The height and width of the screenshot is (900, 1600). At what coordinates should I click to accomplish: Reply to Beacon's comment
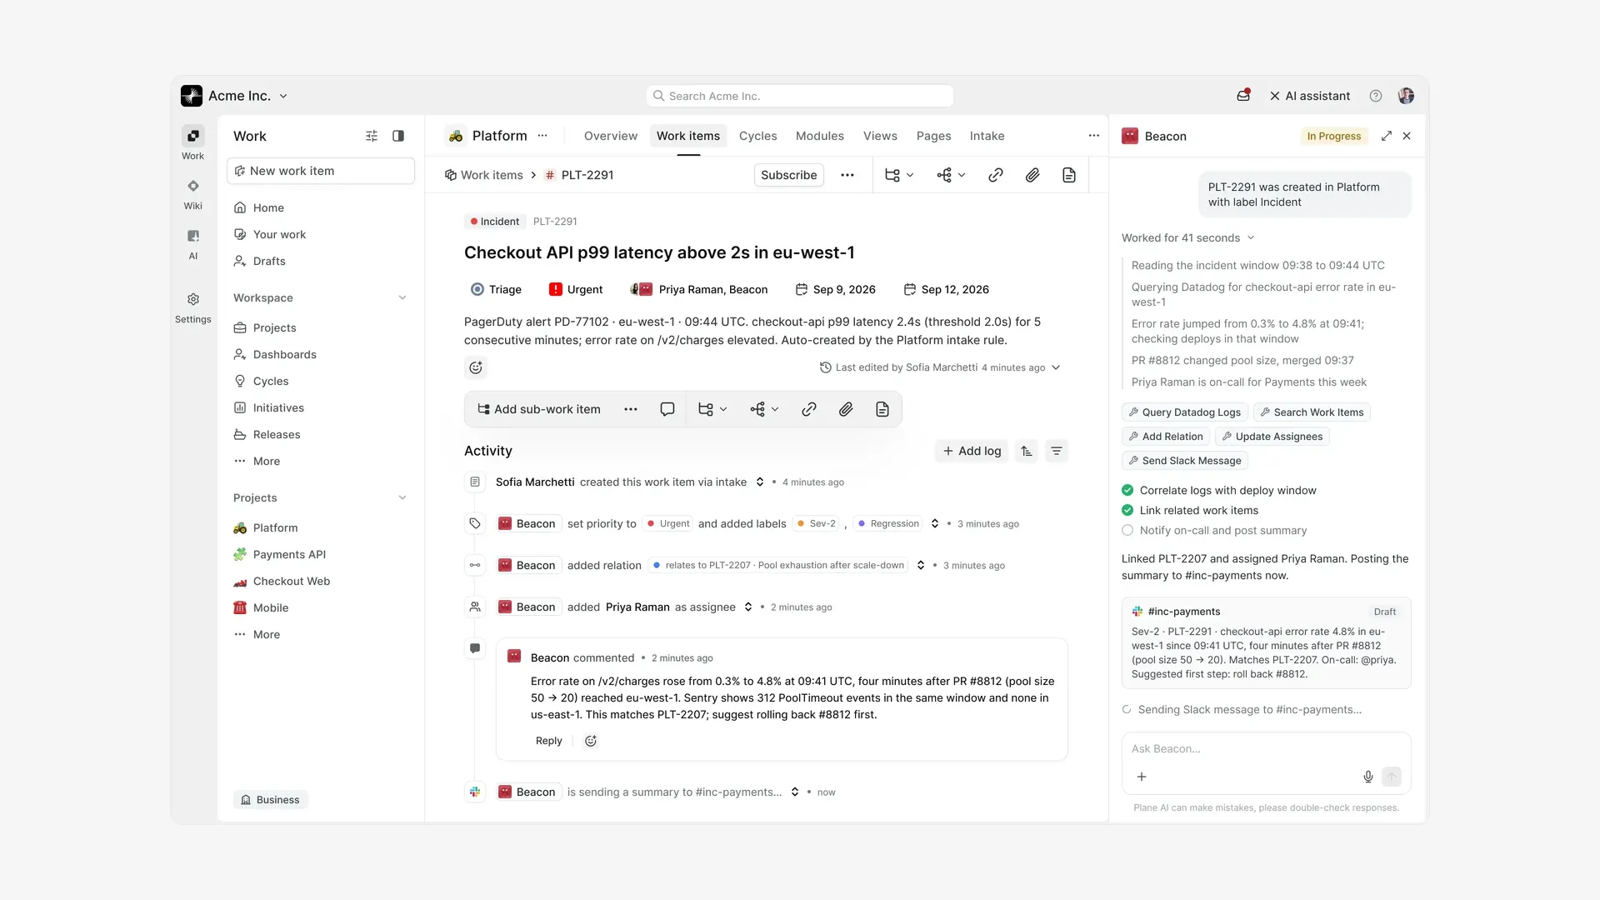point(548,741)
